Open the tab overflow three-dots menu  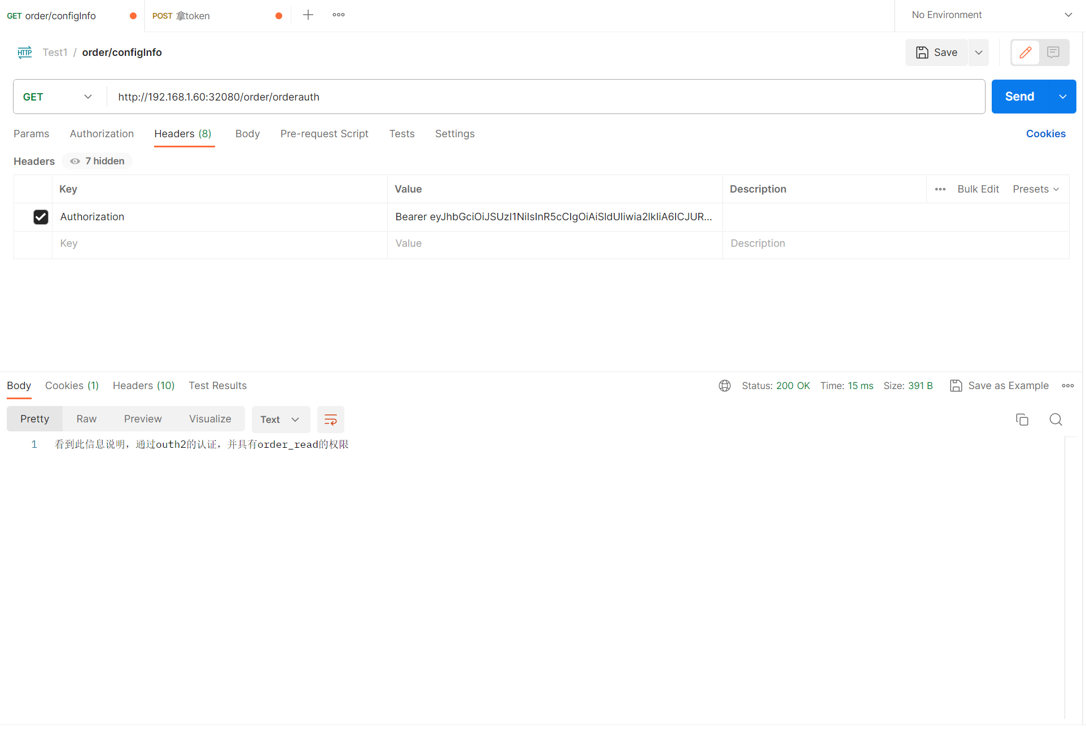tap(339, 15)
